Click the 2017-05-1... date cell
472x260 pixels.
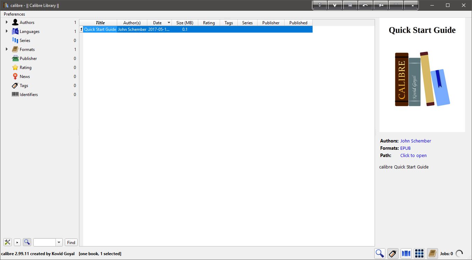tap(159, 29)
